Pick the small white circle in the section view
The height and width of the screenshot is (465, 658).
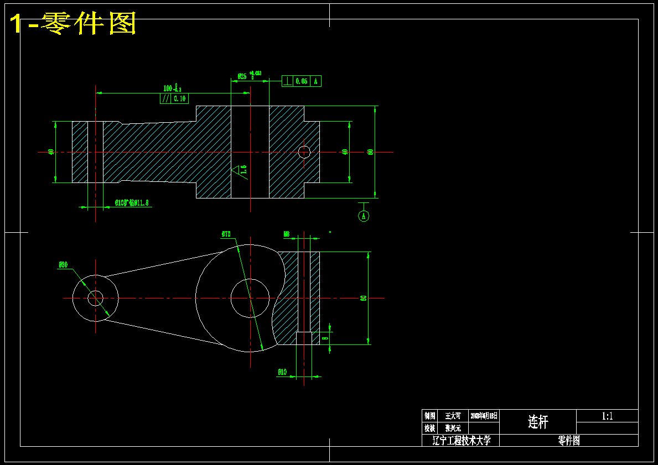tap(304, 152)
